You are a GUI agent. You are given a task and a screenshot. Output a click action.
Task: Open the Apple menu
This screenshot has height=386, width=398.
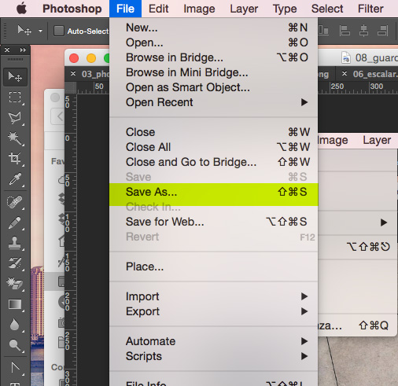[x=22, y=9]
